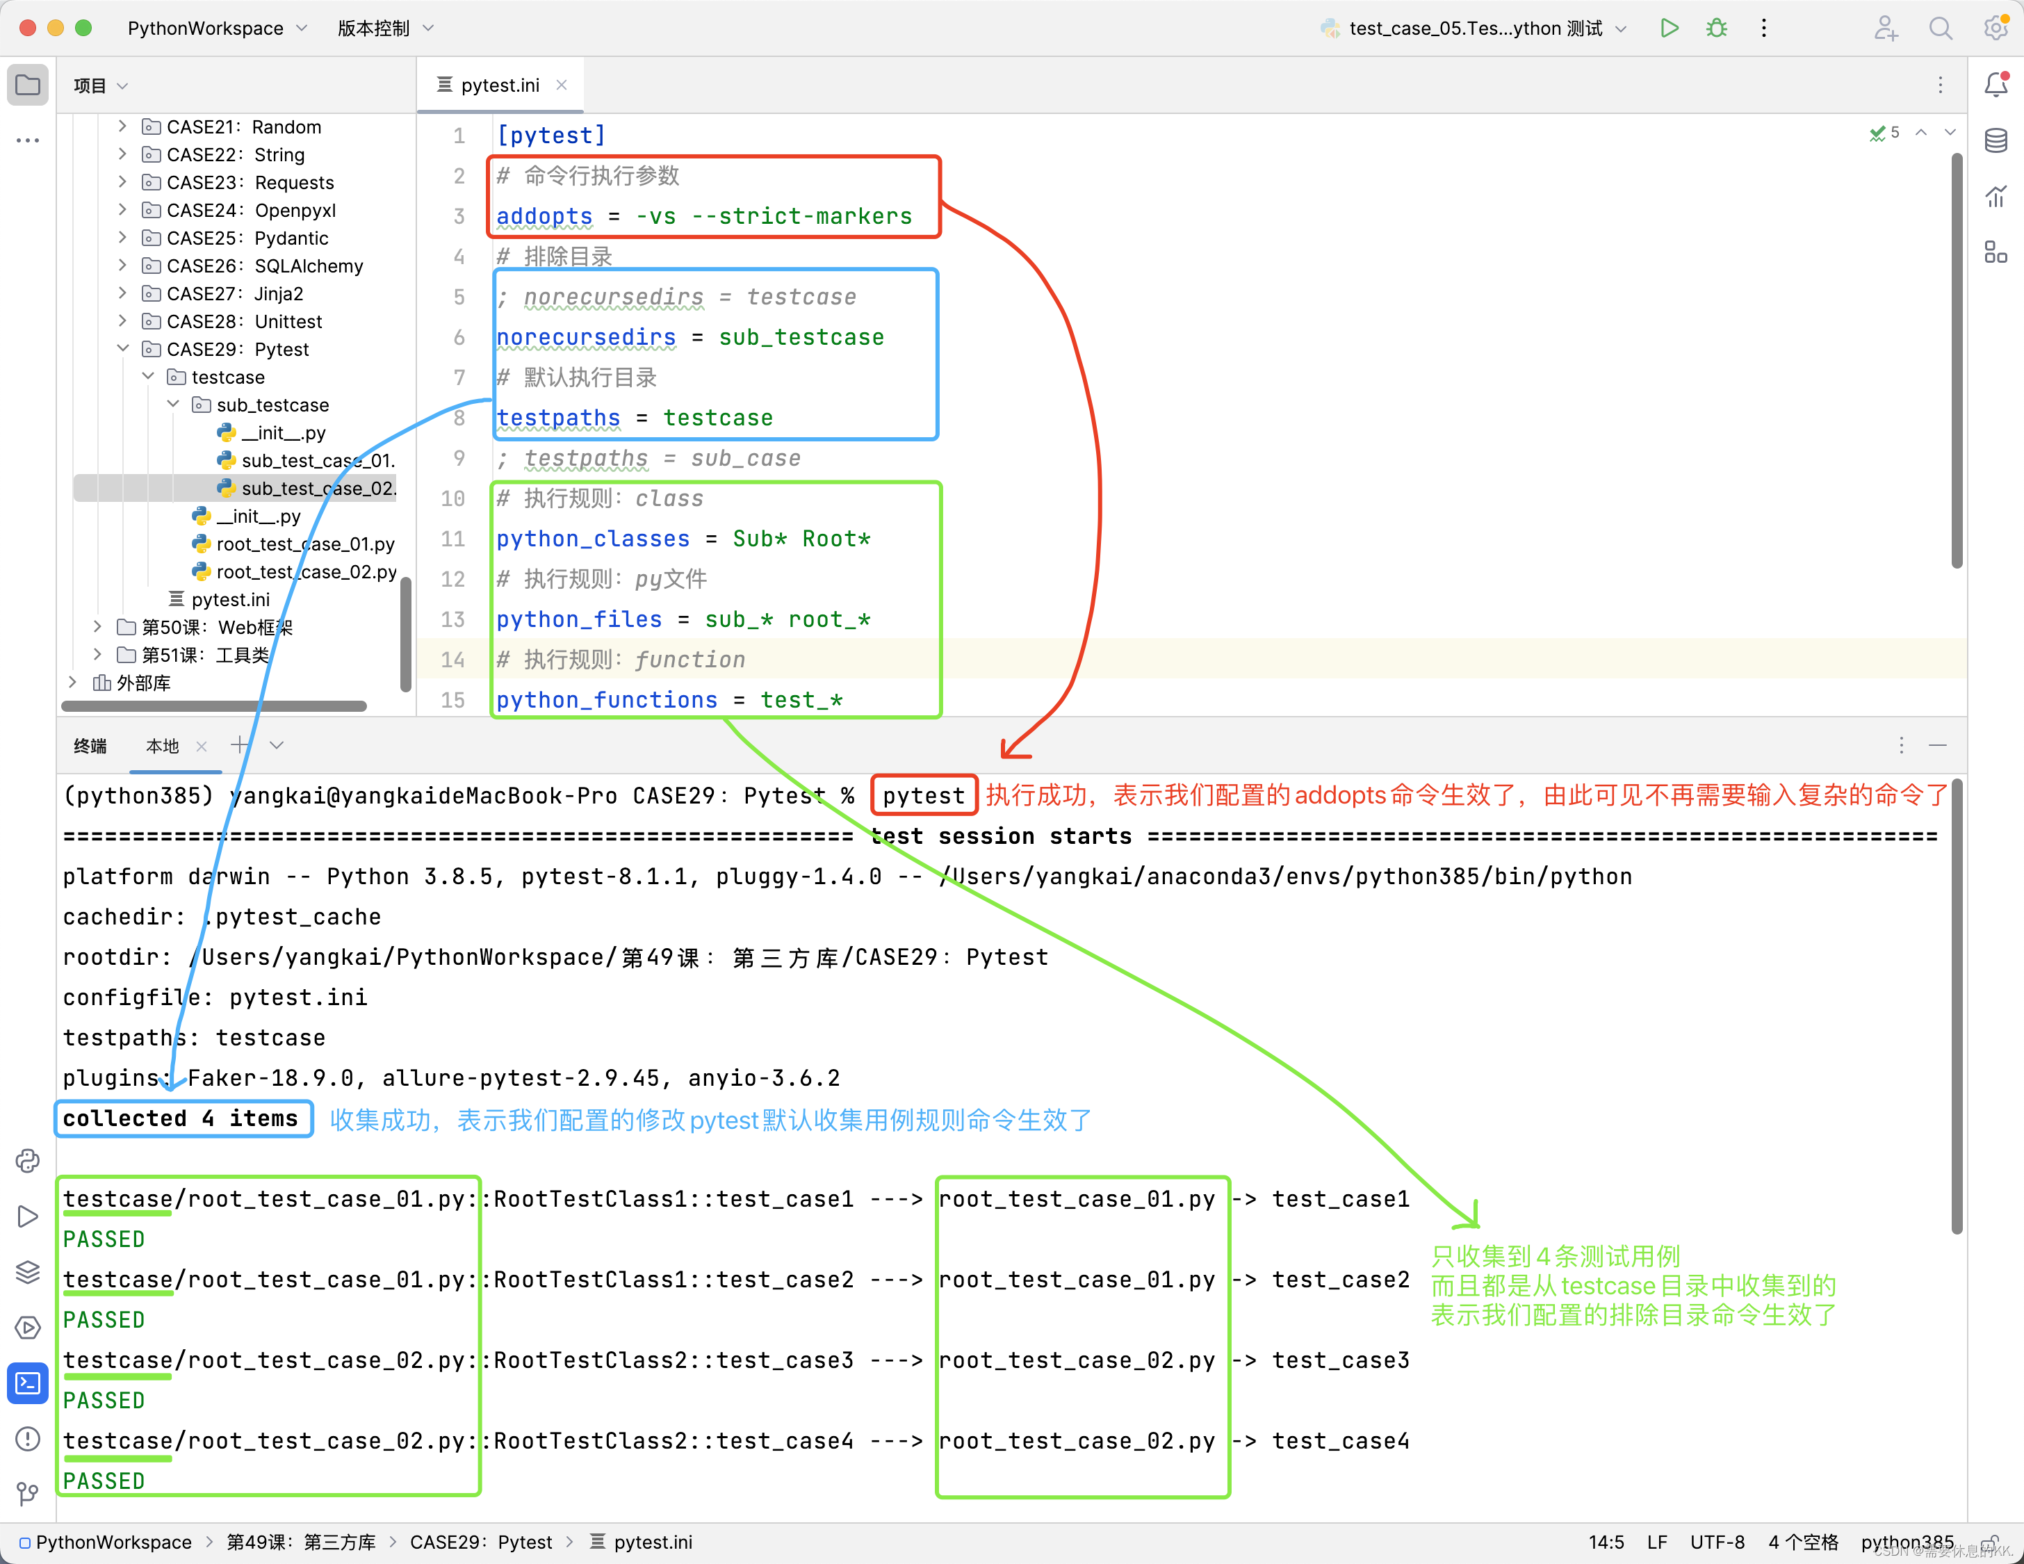This screenshot has width=2024, height=1564.
Task: Select the pytest.ini editor tab
Action: pos(498,85)
